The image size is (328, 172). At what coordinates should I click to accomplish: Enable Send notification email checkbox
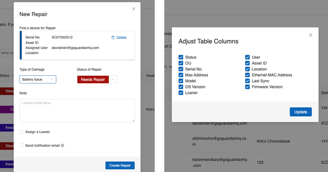click(22, 146)
